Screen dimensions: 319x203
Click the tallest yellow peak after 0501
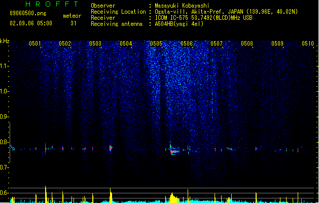(46, 194)
